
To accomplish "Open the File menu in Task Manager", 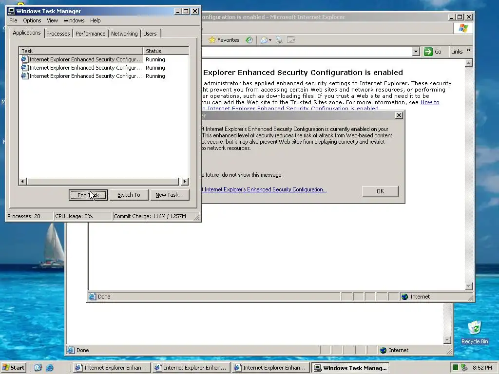I will [13, 20].
